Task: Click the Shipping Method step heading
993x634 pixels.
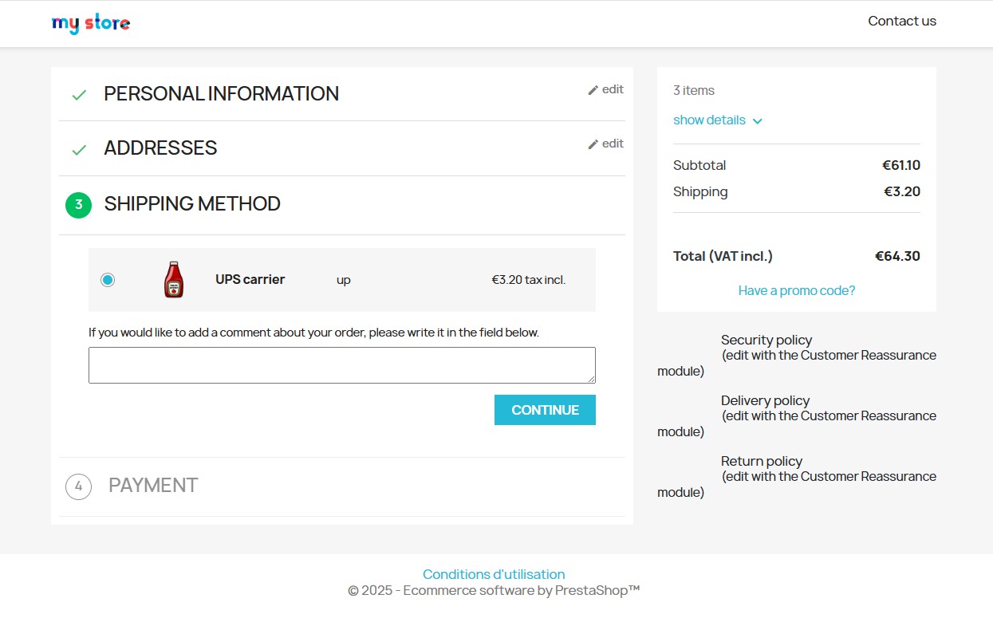Action: [x=192, y=204]
